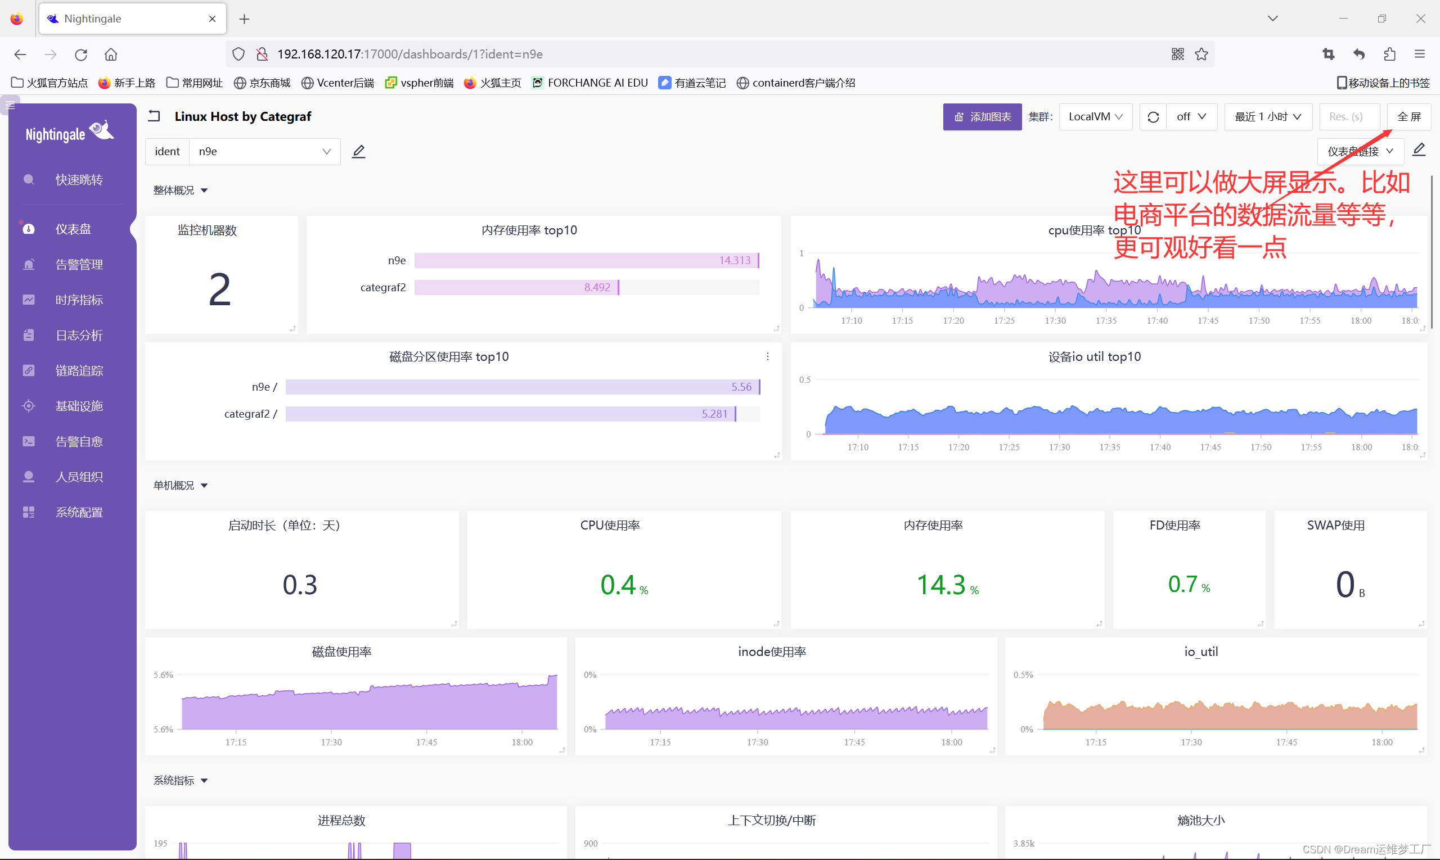
Task: Click the edit dashboard links pencil icon
Action: 1419,150
